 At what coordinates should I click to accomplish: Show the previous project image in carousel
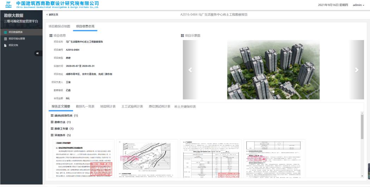[190, 70]
